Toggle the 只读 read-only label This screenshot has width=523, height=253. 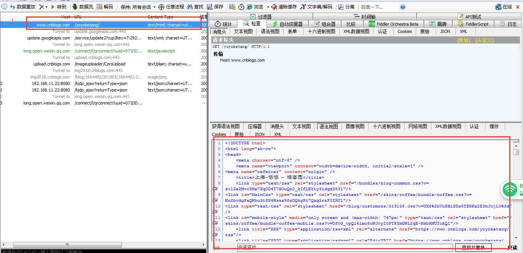[x=512, y=248]
